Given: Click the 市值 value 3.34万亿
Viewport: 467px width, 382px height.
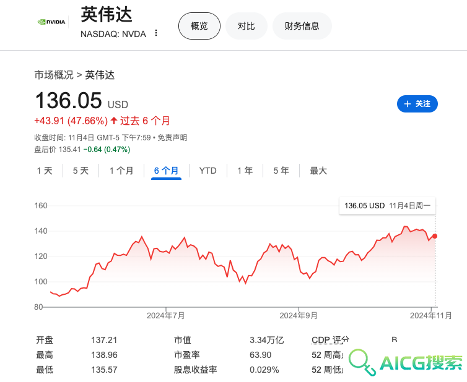Looking at the screenshot, I should tap(266, 340).
